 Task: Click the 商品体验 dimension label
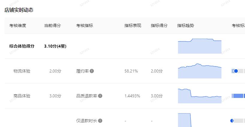click(22, 96)
